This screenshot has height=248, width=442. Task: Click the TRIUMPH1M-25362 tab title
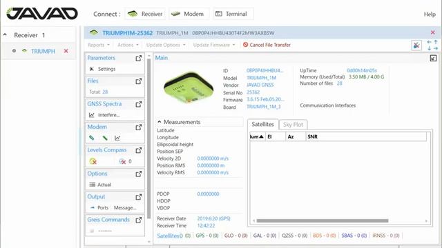click(x=127, y=33)
